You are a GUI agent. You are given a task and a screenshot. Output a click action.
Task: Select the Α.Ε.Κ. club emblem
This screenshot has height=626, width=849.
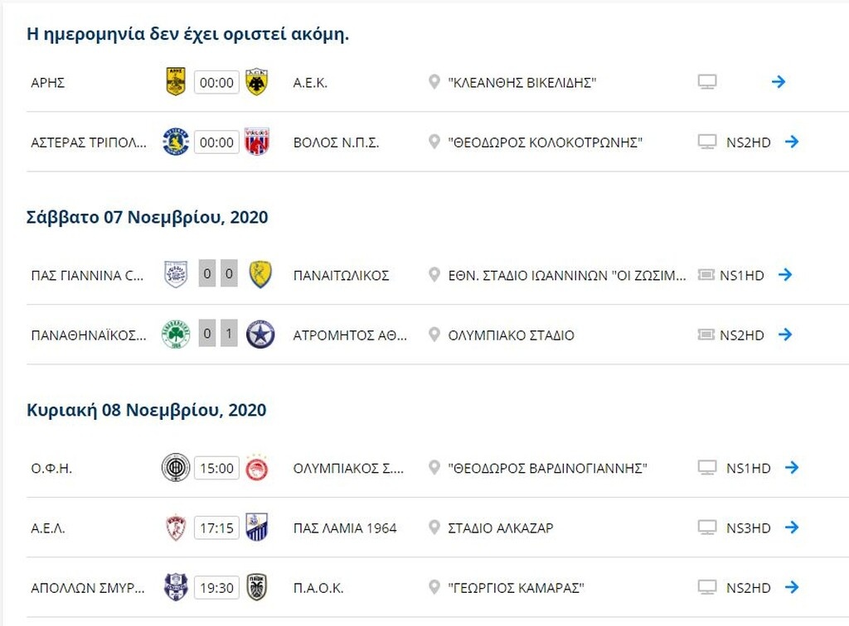pyautogui.click(x=257, y=82)
